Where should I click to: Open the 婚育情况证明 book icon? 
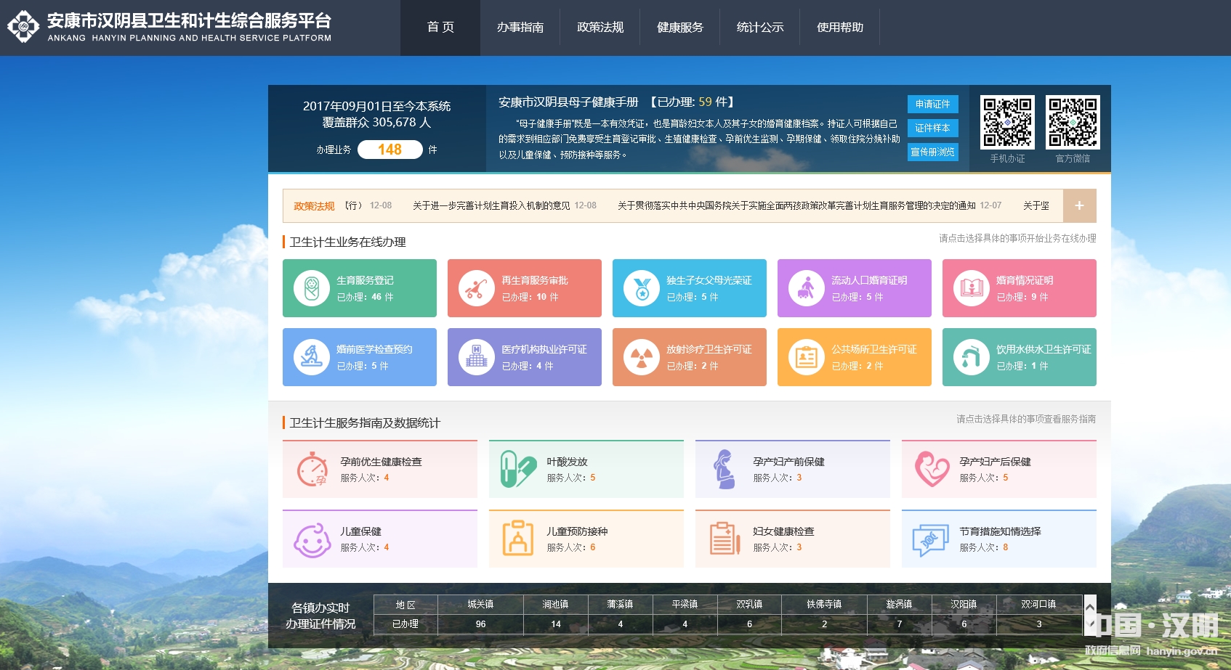point(972,288)
